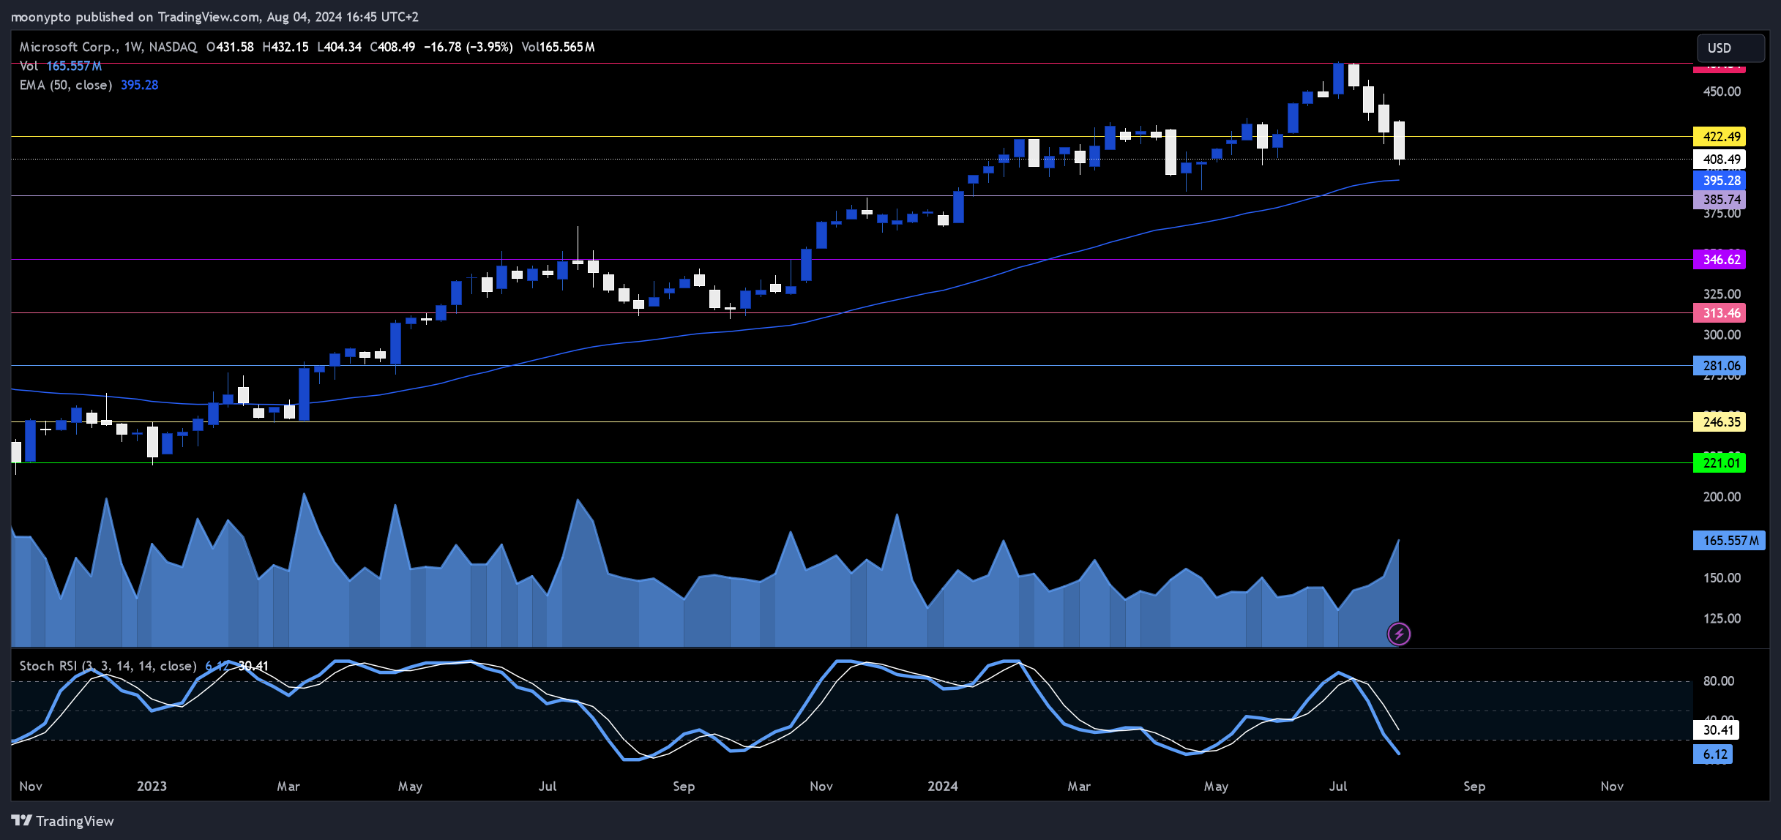This screenshot has height=840, width=1781.
Task: Click the pale yellow 246.35 price label
Action: tap(1720, 421)
